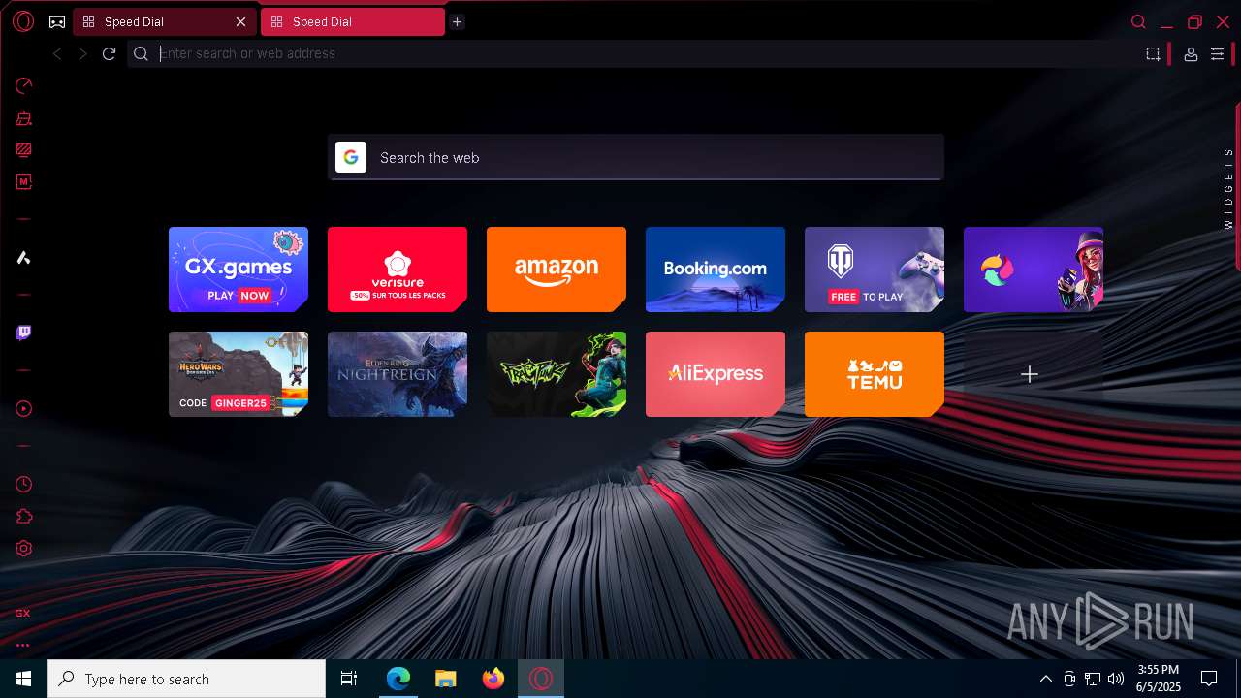
Task: Open Hero Wars GINGER25 tile
Action: [x=239, y=374]
